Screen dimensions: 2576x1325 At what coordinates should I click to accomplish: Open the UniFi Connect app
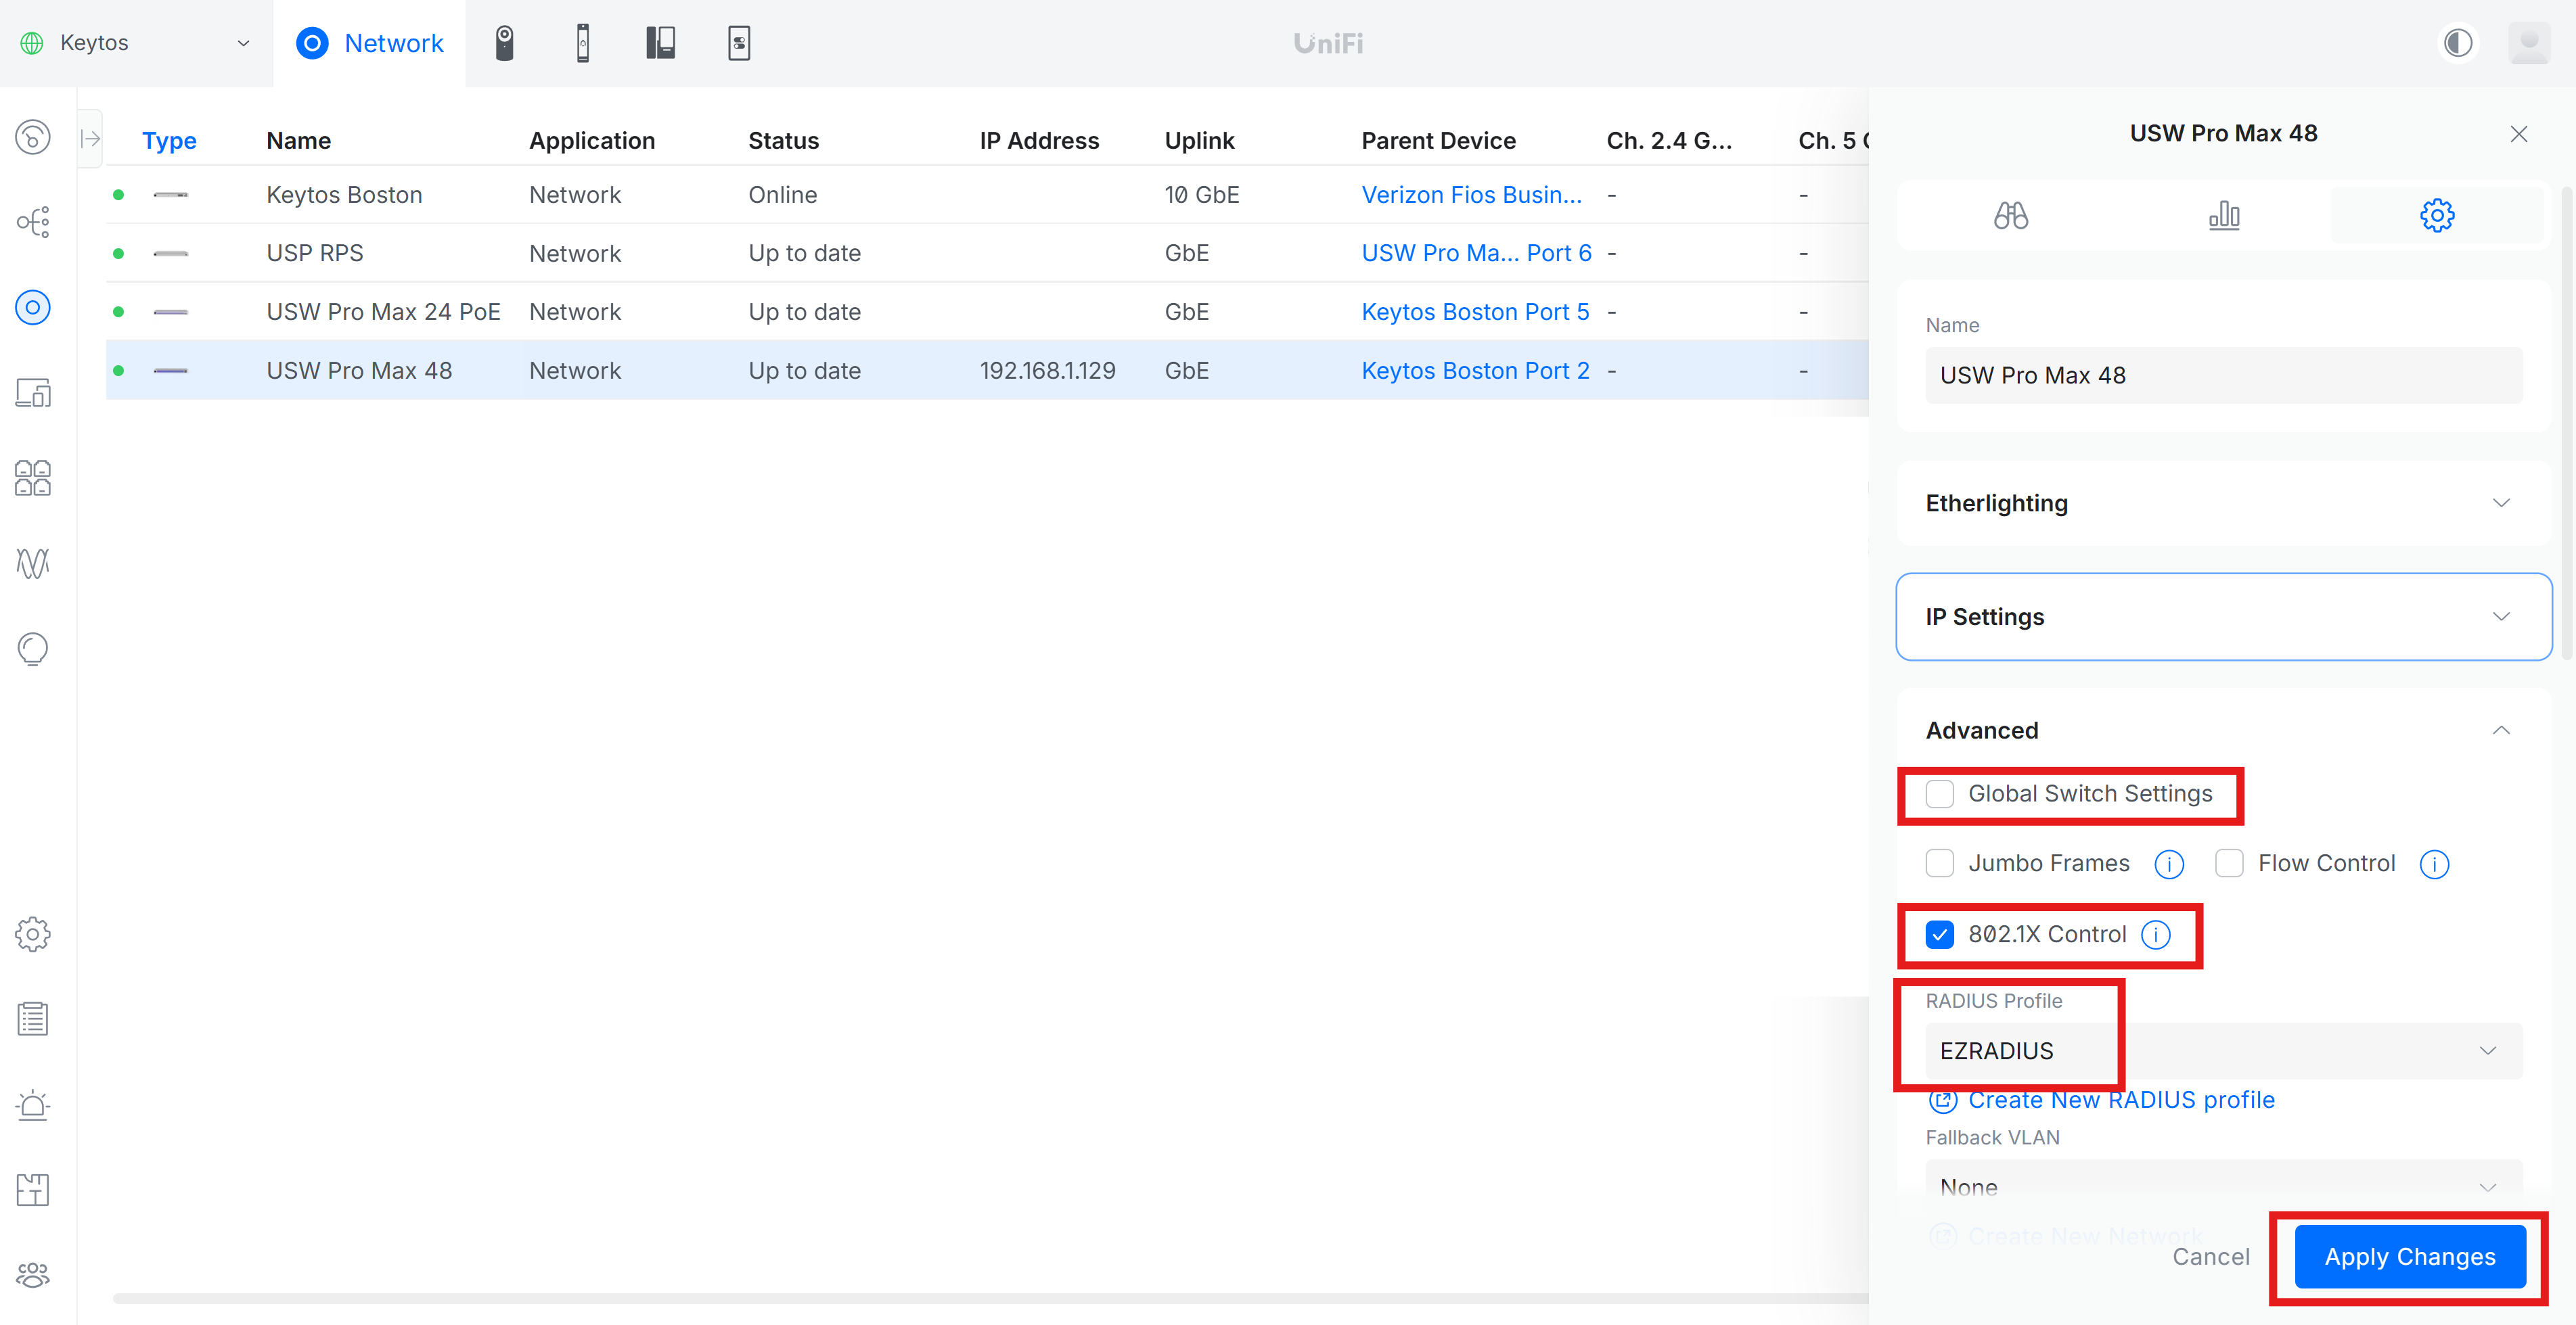pyautogui.click(x=739, y=42)
